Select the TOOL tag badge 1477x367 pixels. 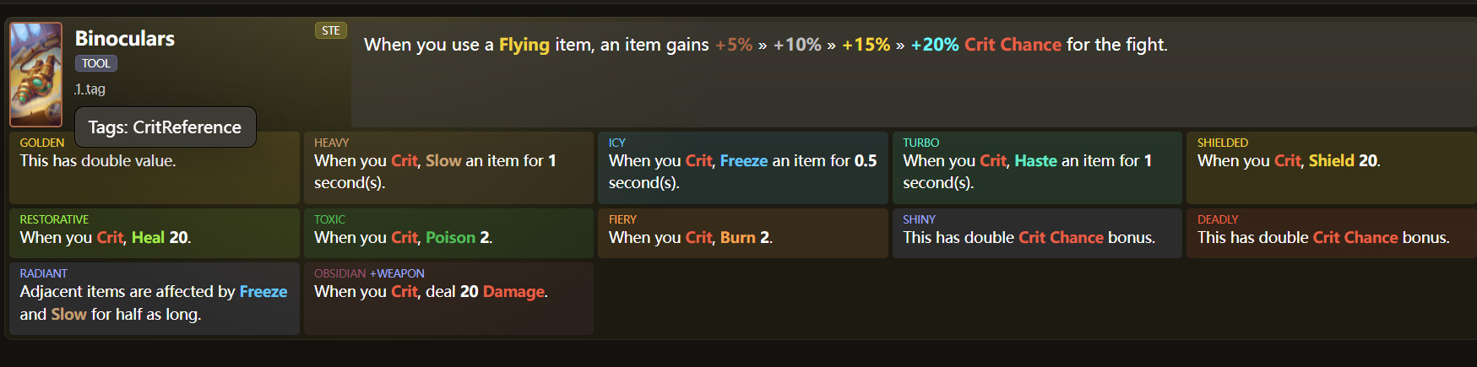[95, 63]
